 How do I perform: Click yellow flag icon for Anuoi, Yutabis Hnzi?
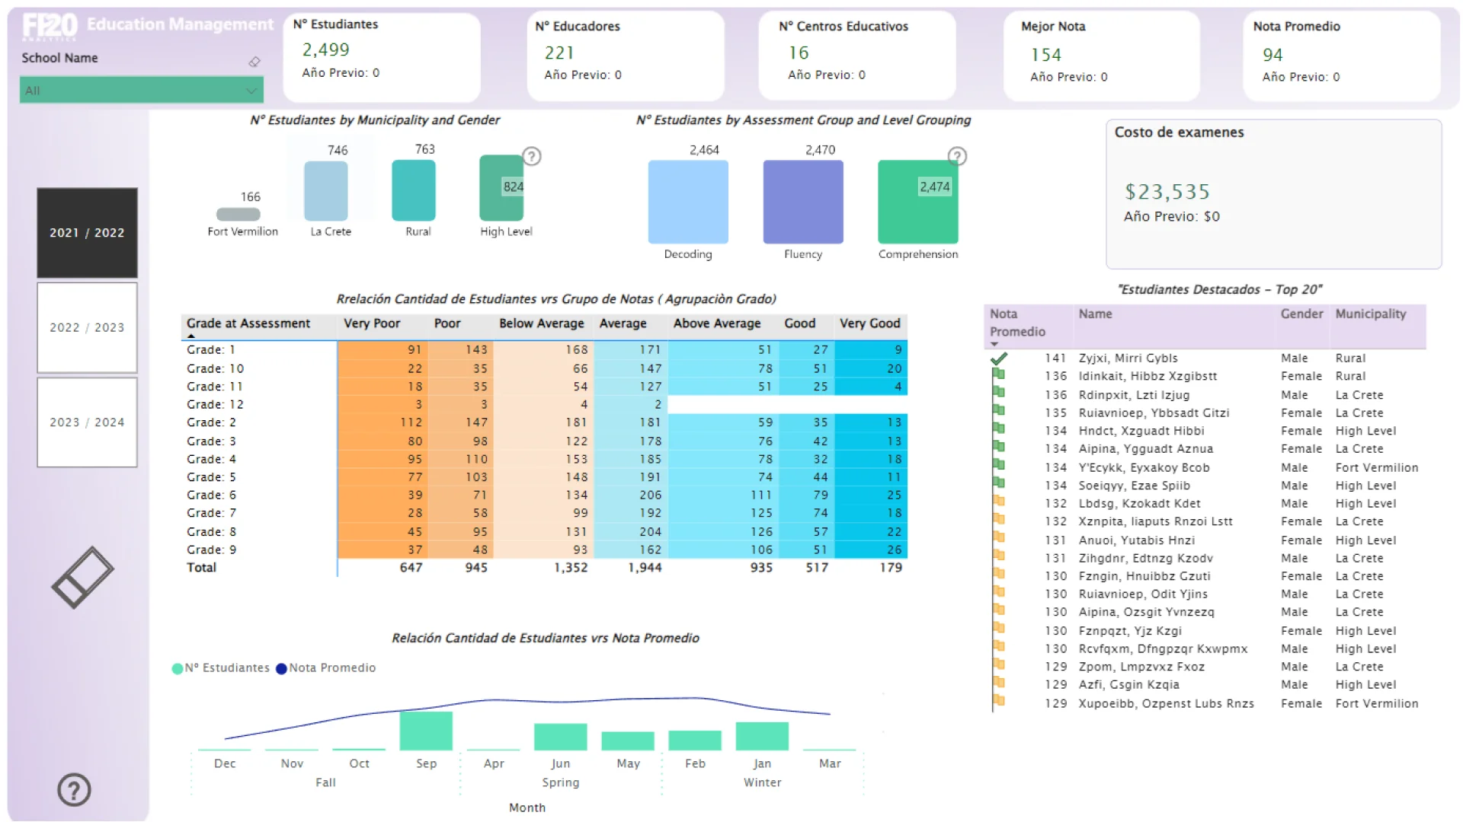[999, 538]
